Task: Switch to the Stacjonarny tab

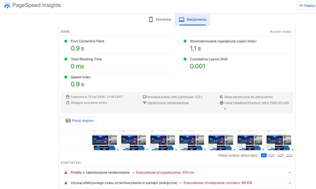Action: tap(192, 19)
